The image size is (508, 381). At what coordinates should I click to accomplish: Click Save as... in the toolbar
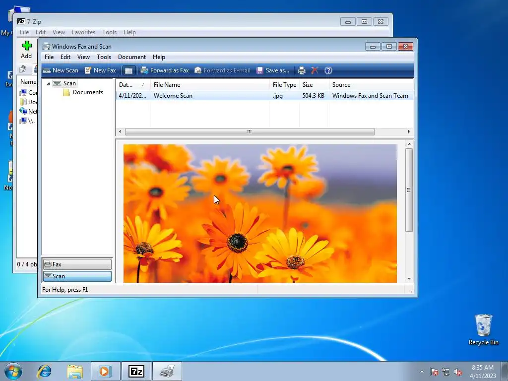[x=273, y=70]
